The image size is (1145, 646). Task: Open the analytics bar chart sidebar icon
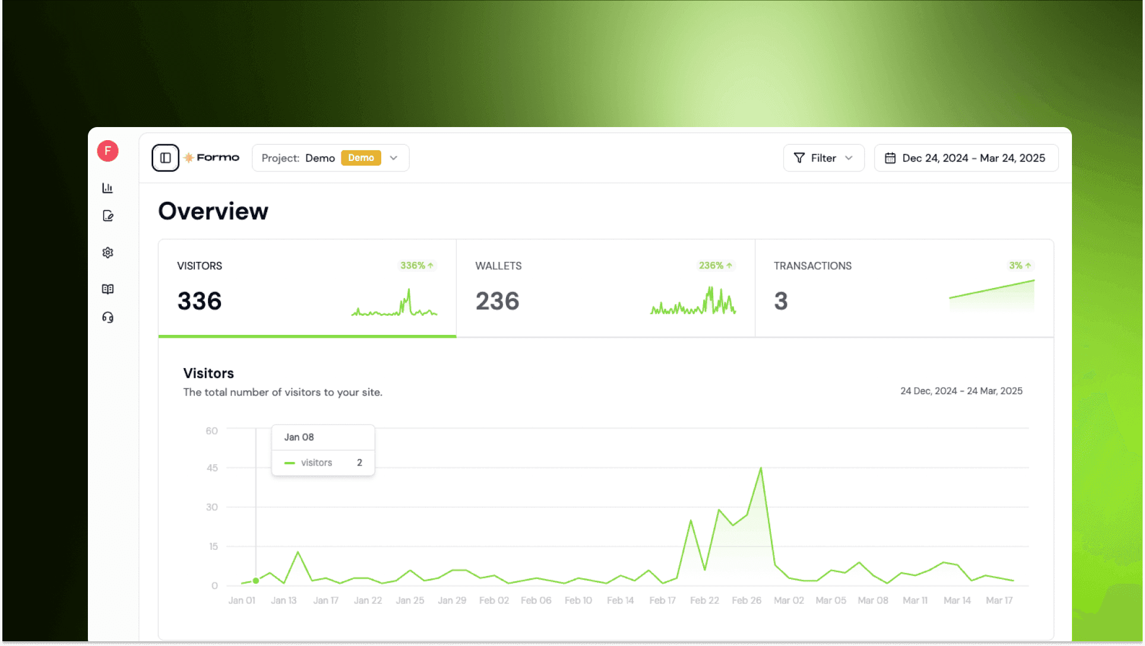(107, 188)
